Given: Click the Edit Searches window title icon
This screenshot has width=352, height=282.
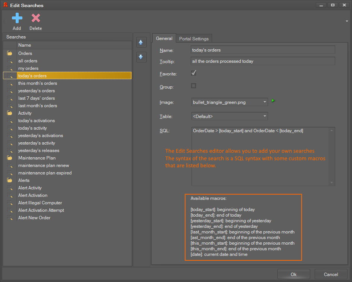Looking at the screenshot, I should pyautogui.click(x=5, y=5).
